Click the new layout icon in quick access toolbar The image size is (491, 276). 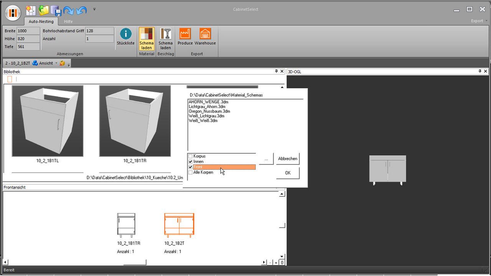[31, 10]
